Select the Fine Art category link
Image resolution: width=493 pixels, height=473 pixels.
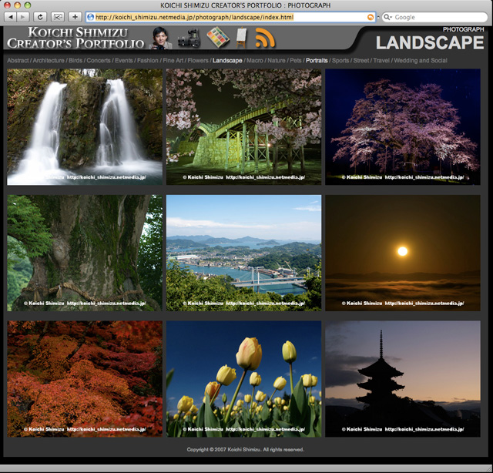(x=173, y=60)
